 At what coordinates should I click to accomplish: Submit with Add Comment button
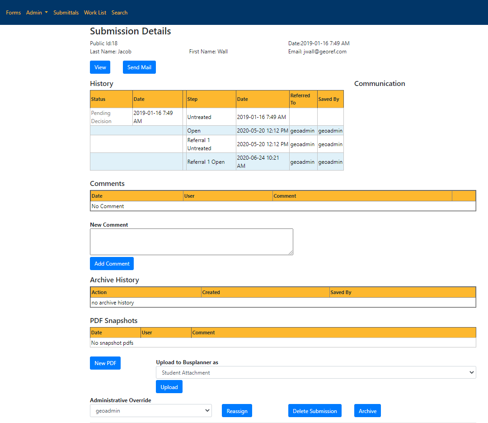[x=112, y=264]
